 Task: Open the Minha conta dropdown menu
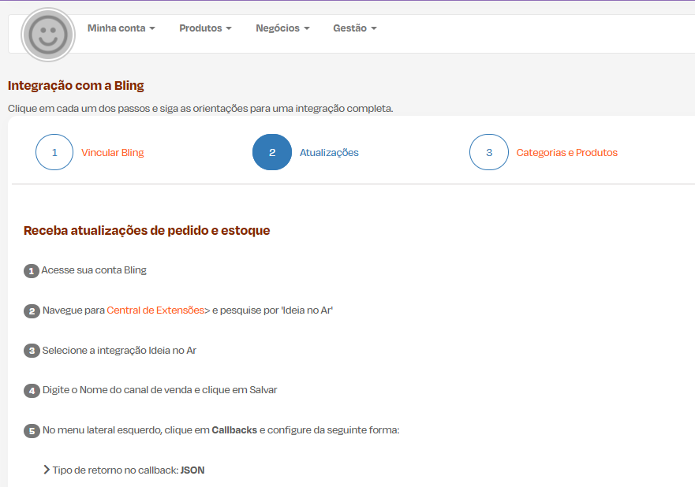coord(121,28)
